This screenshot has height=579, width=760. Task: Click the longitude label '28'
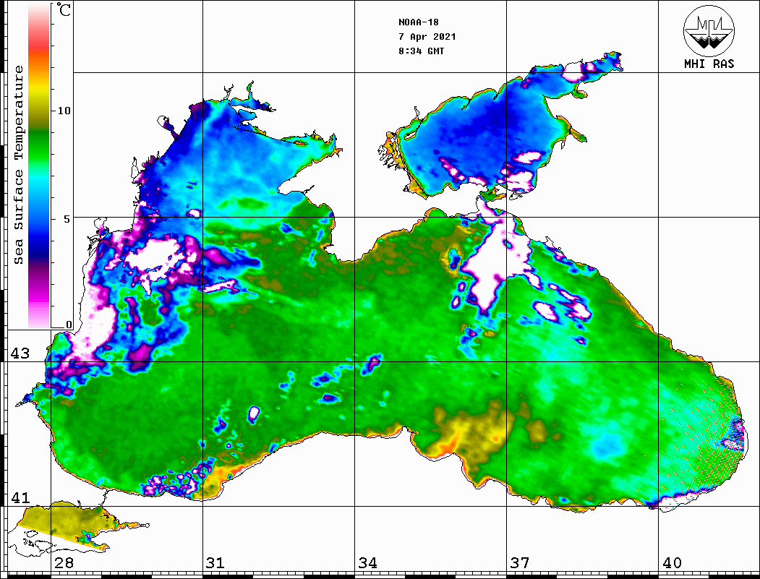click(64, 562)
